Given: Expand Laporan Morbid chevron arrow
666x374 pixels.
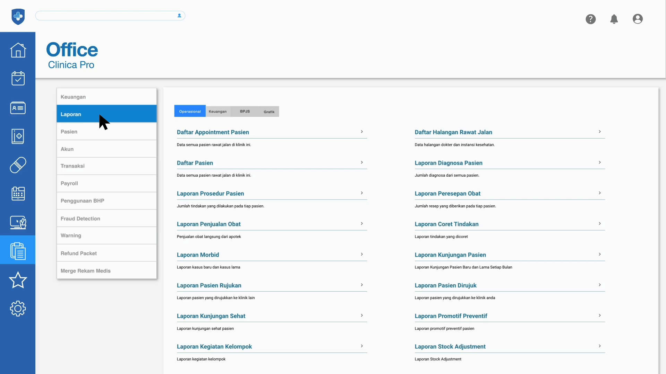Looking at the screenshot, I should pyautogui.click(x=361, y=254).
